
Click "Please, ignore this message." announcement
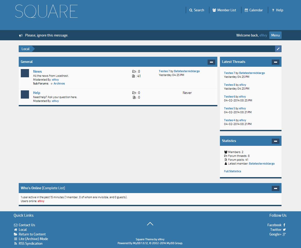tap(47, 35)
